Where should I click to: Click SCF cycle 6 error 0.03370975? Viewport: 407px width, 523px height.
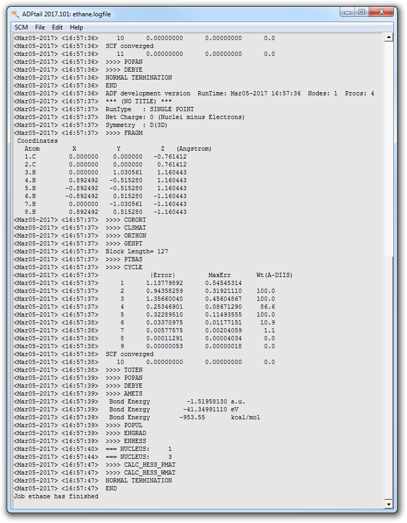165,322
